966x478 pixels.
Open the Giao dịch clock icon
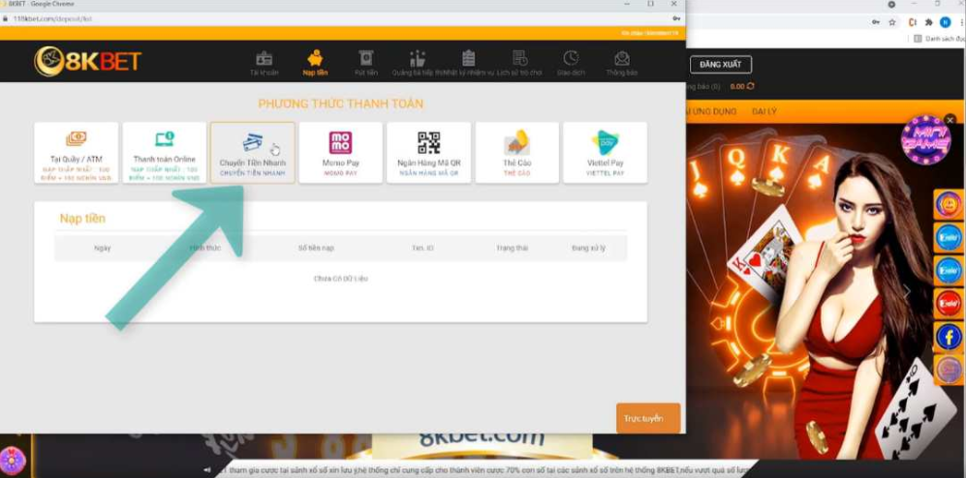click(571, 63)
